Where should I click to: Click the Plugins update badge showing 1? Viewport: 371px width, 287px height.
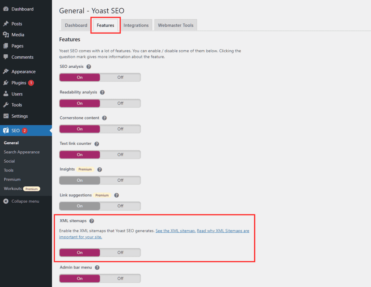[31, 83]
